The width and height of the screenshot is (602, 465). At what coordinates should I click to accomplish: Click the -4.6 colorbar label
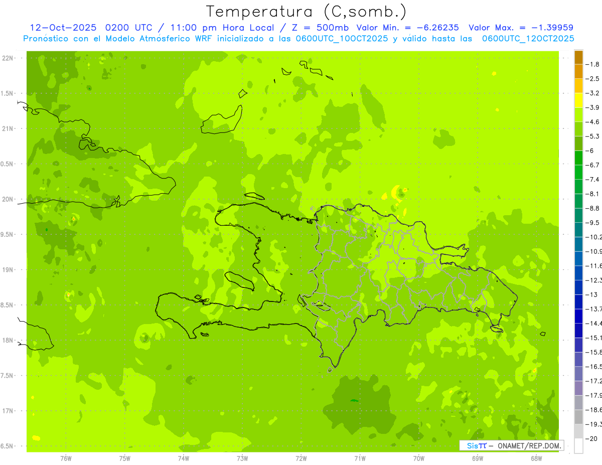click(x=592, y=122)
